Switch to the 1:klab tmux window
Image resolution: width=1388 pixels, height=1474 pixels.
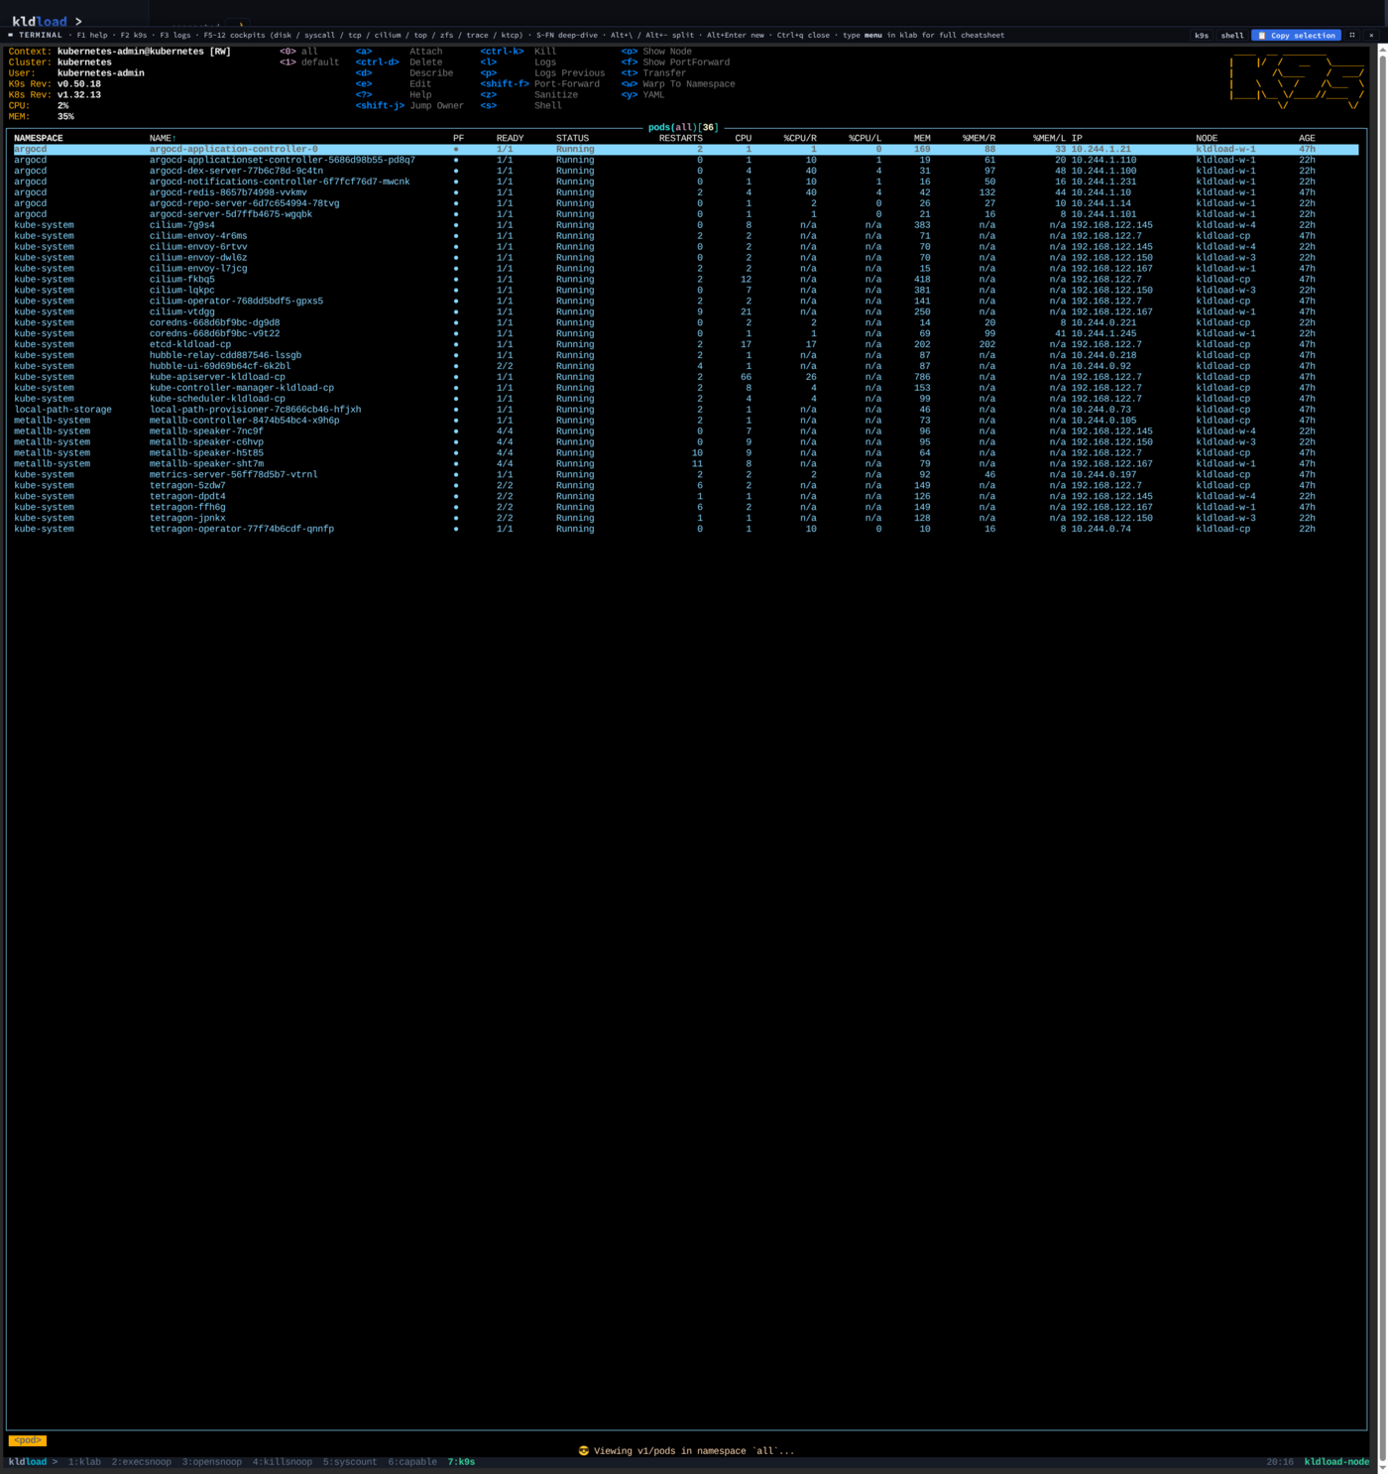[84, 1462]
